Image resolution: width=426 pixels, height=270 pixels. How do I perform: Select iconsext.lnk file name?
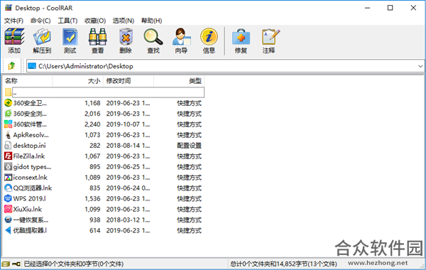pyautogui.click(x=30, y=178)
